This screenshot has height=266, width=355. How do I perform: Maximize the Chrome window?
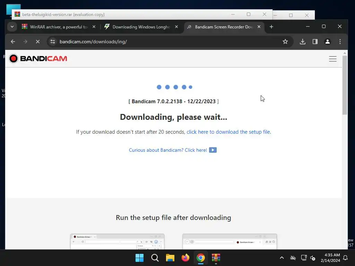click(324, 26)
